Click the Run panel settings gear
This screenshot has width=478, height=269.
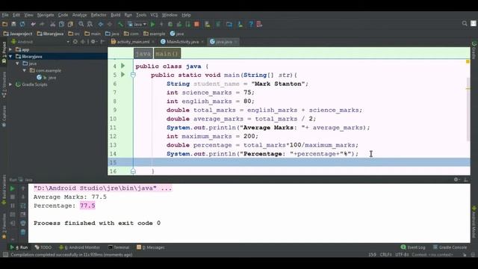456,179
